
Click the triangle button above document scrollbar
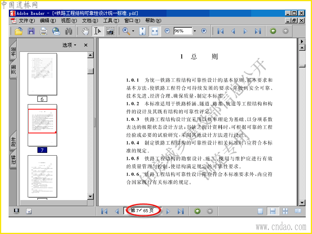tap(302, 41)
